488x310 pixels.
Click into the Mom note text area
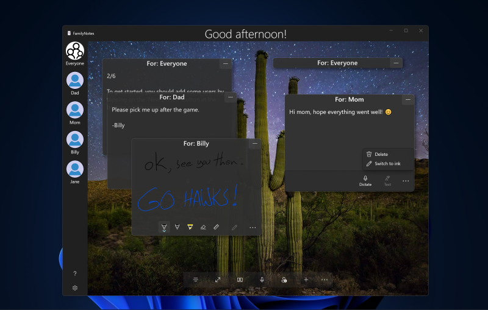349,136
